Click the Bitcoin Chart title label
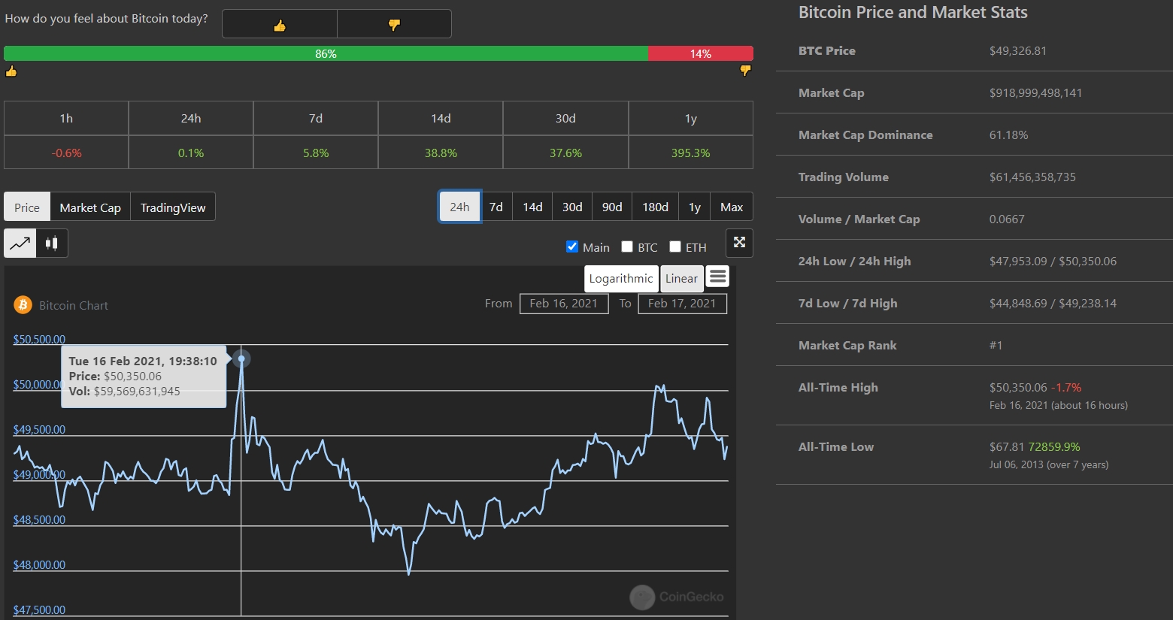The width and height of the screenshot is (1173, 620). [x=74, y=306]
